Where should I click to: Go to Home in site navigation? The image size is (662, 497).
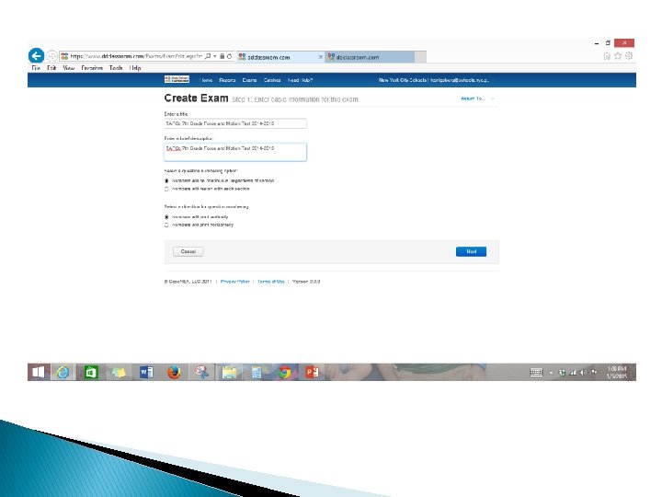(x=207, y=80)
